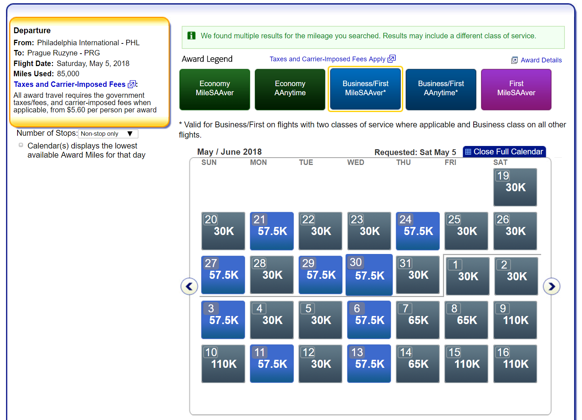Select May 19 date with 30K
This screenshot has height=420, width=582.
515,187
